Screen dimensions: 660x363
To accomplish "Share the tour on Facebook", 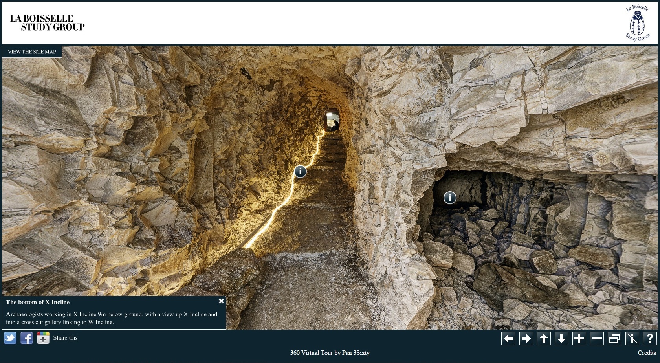I will (x=27, y=338).
